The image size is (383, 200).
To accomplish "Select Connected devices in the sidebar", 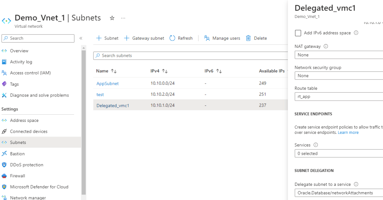I will (x=28, y=132).
